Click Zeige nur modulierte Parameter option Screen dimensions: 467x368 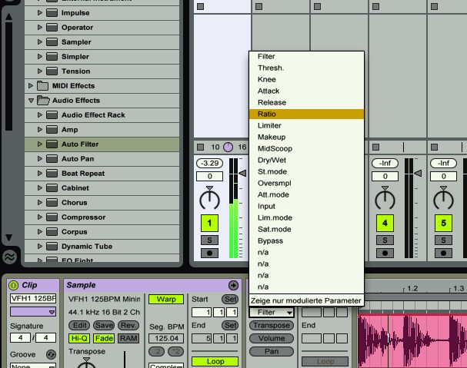click(x=306, y=300)
